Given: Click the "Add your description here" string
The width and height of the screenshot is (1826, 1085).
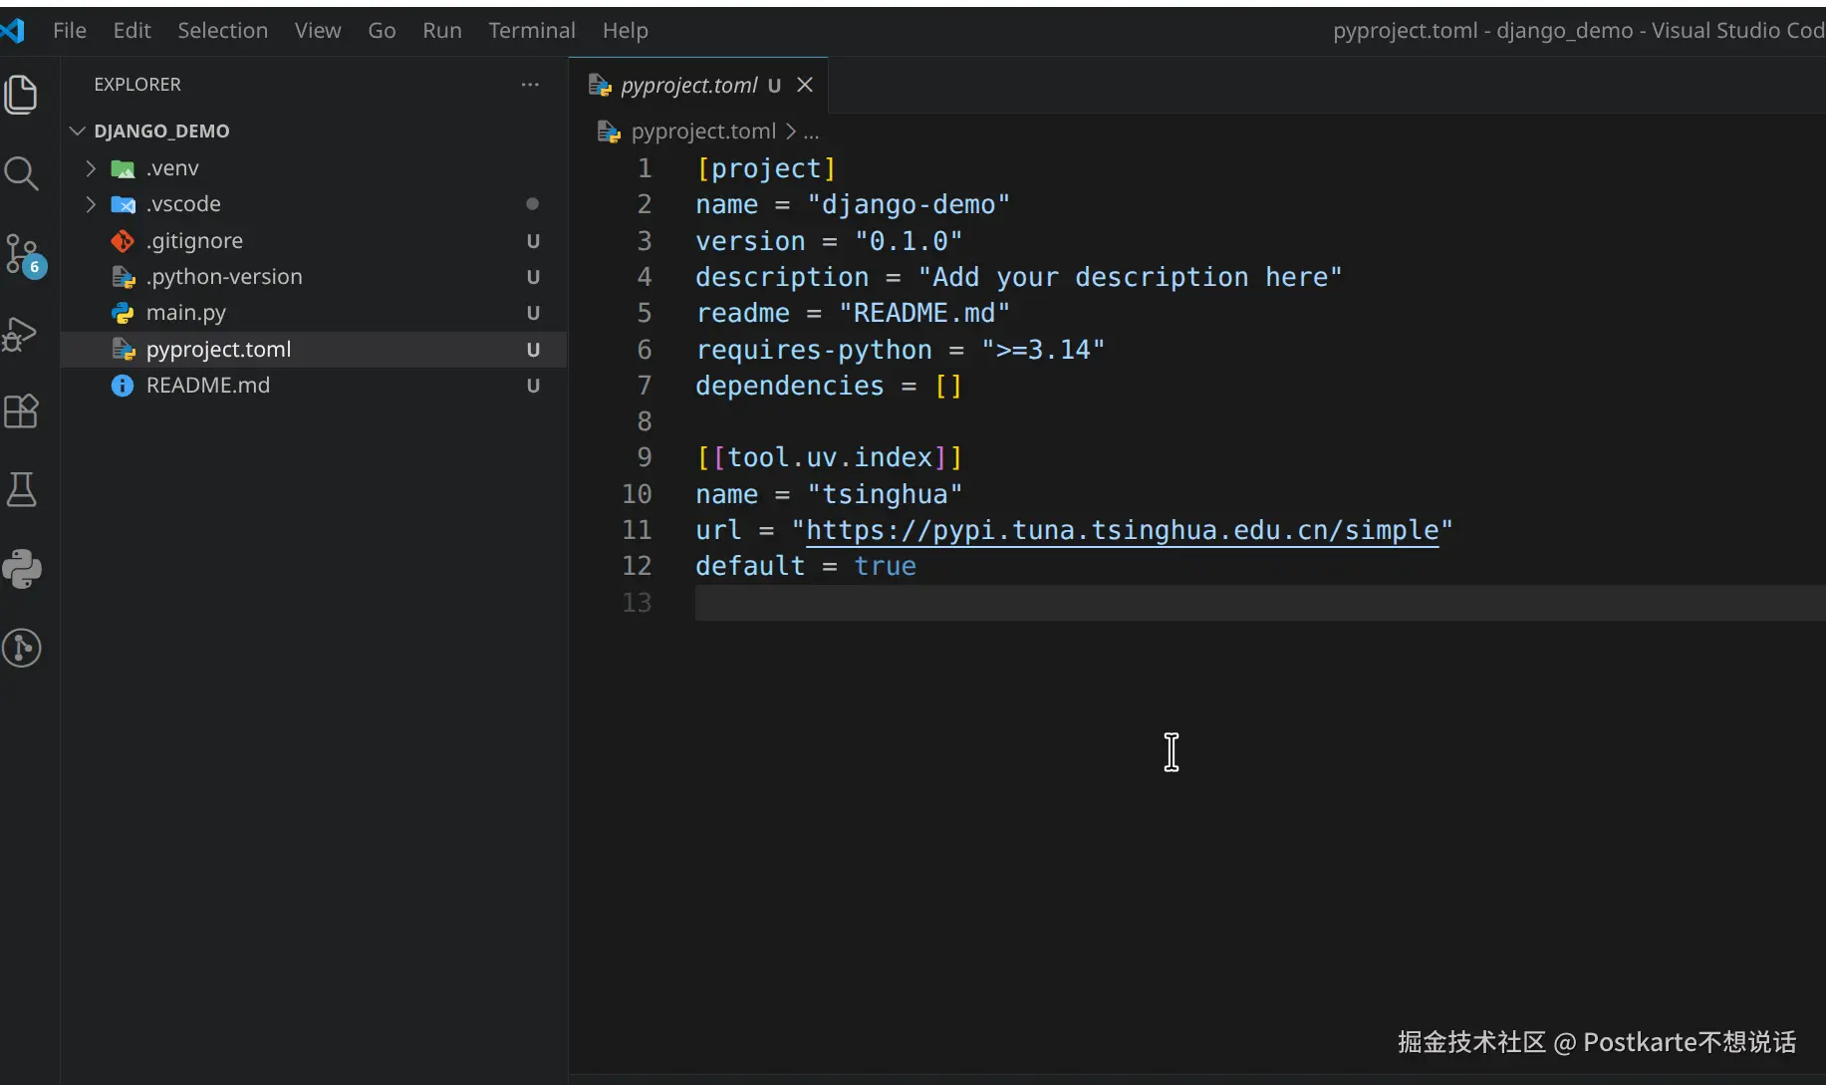Looking at the screenshot, I should tap(1130, 277).
